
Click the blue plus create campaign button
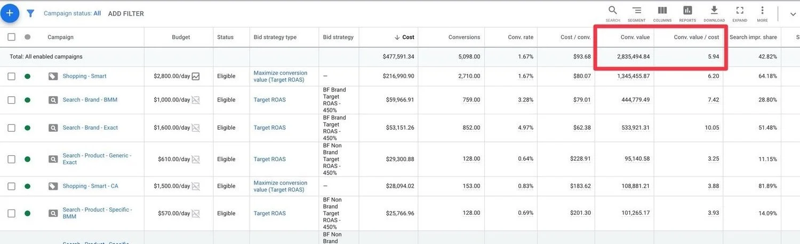click(10, 13)
